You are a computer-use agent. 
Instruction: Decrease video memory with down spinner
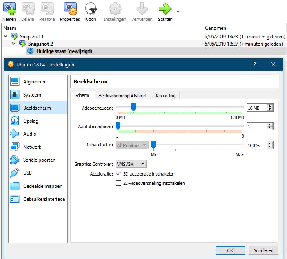[x=270, y=109]
